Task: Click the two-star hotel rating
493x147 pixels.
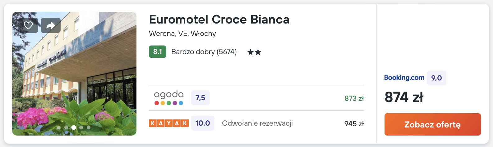Action: click(254, 52)
